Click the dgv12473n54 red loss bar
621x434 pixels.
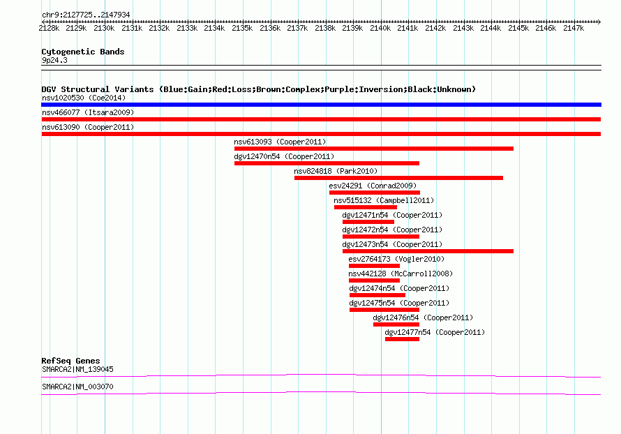(x=428, y=251)
